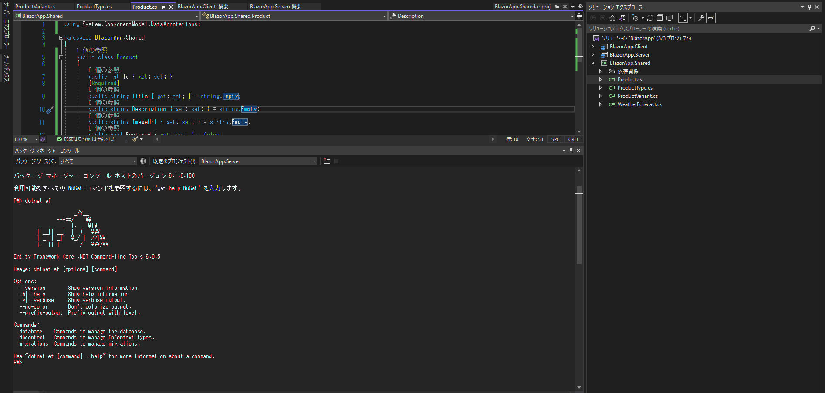Collapse the public class Product outlining block

[61, 57]
